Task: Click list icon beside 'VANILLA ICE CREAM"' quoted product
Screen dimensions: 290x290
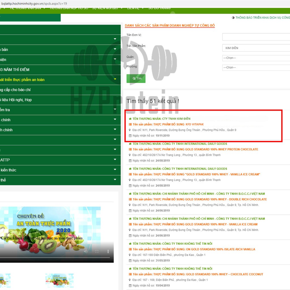Action: [x=130, y=174]
